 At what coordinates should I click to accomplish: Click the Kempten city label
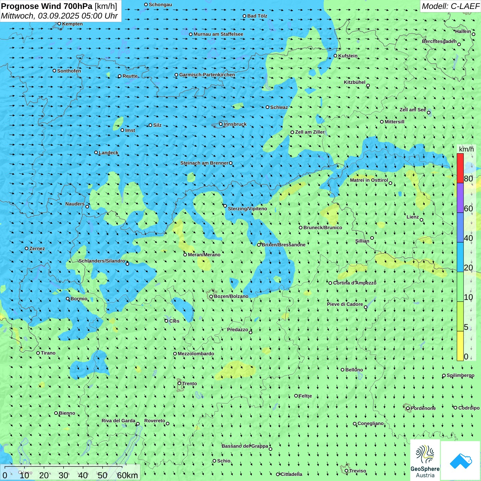click(72, 24)
